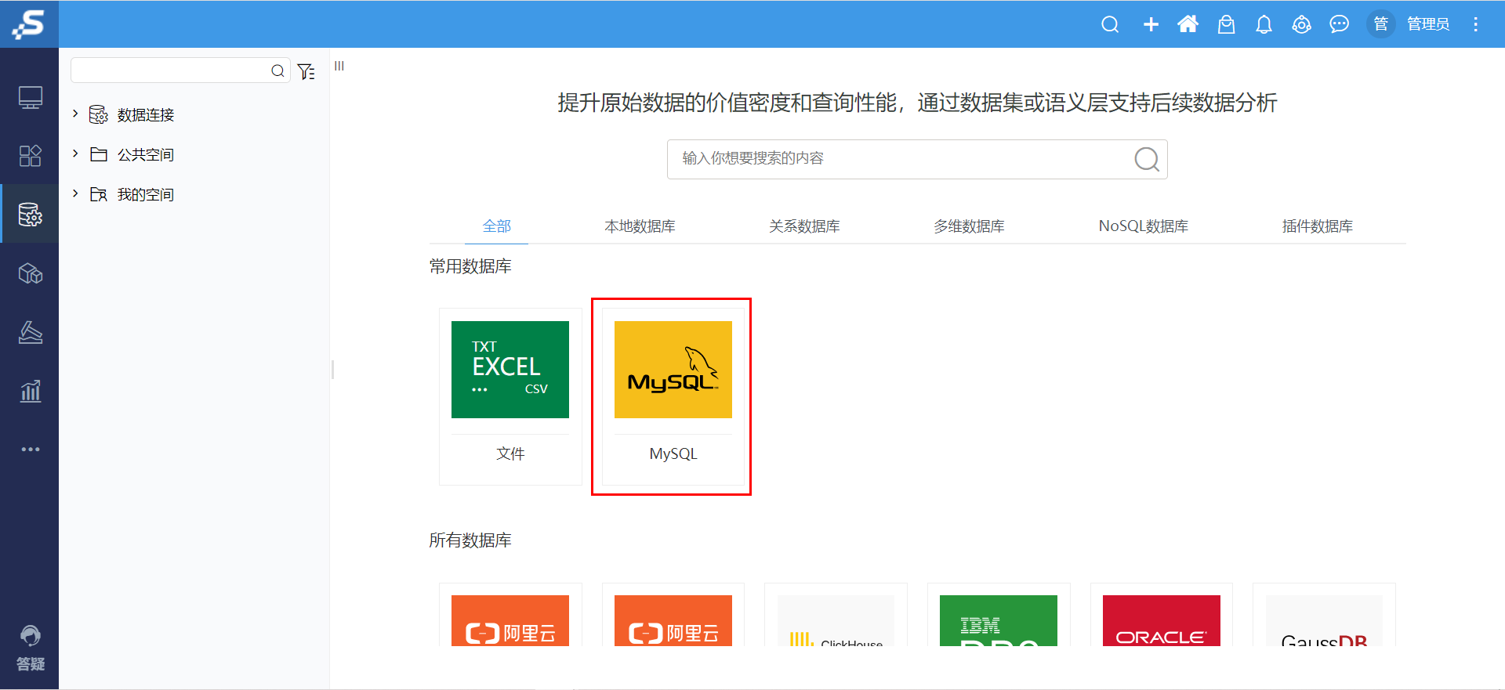This screenshot has height=690, width=1505.
Task: Open the monitor display sidebar module
Action: coord(30,98)
